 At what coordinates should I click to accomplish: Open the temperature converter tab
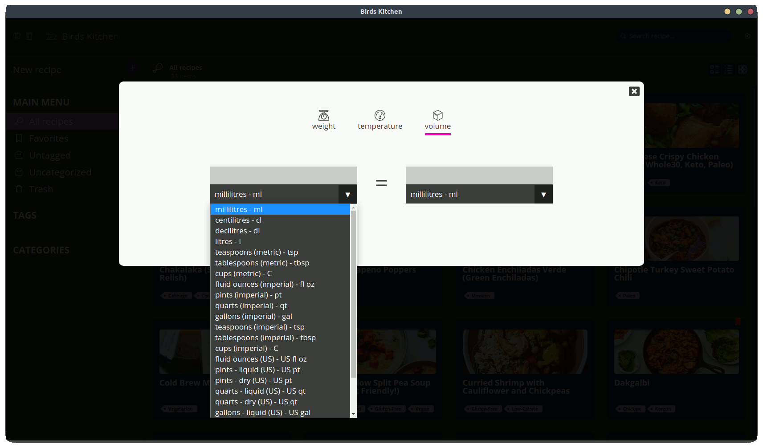point(380,120)
